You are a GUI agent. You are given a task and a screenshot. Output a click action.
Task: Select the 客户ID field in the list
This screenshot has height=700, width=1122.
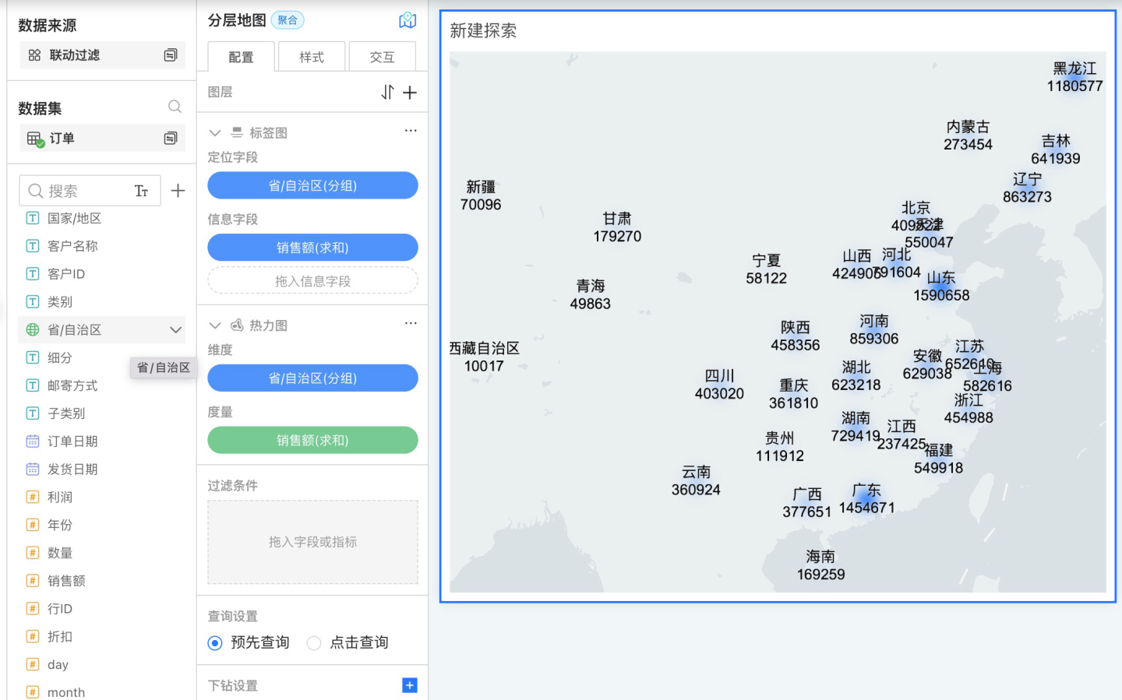point(66,274)
